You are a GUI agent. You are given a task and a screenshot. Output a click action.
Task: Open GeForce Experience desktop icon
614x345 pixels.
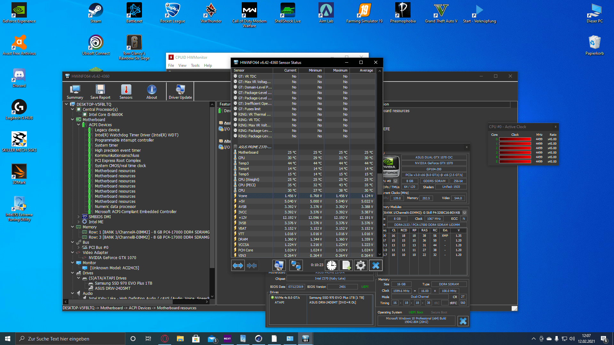click(19, 13)
